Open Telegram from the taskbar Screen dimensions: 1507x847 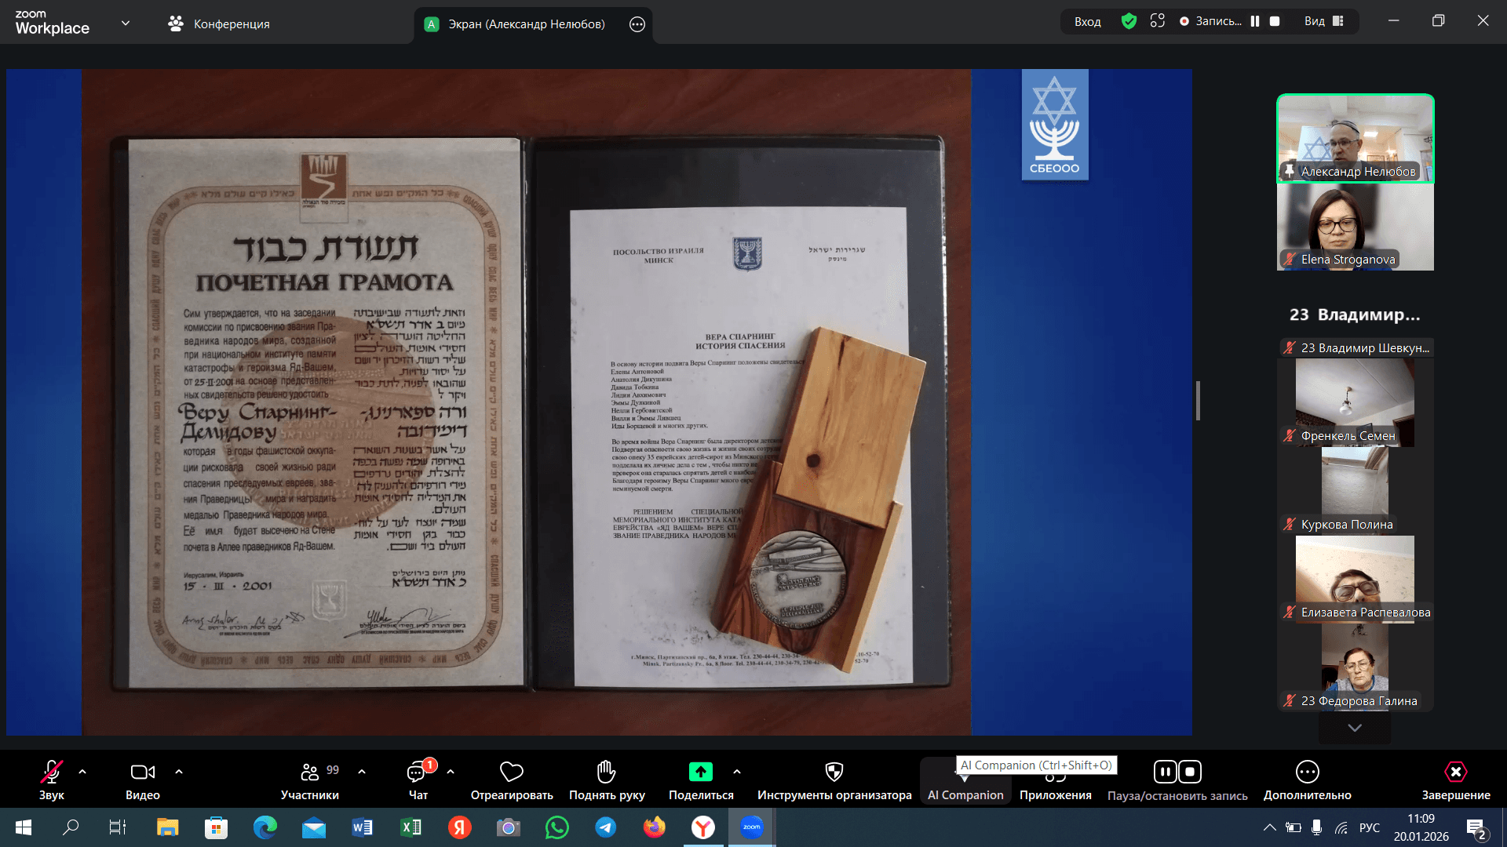pyautogui.click(x=606, y=827)
